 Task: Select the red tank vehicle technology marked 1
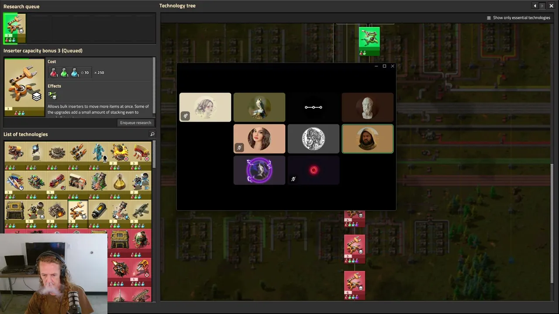57,185
